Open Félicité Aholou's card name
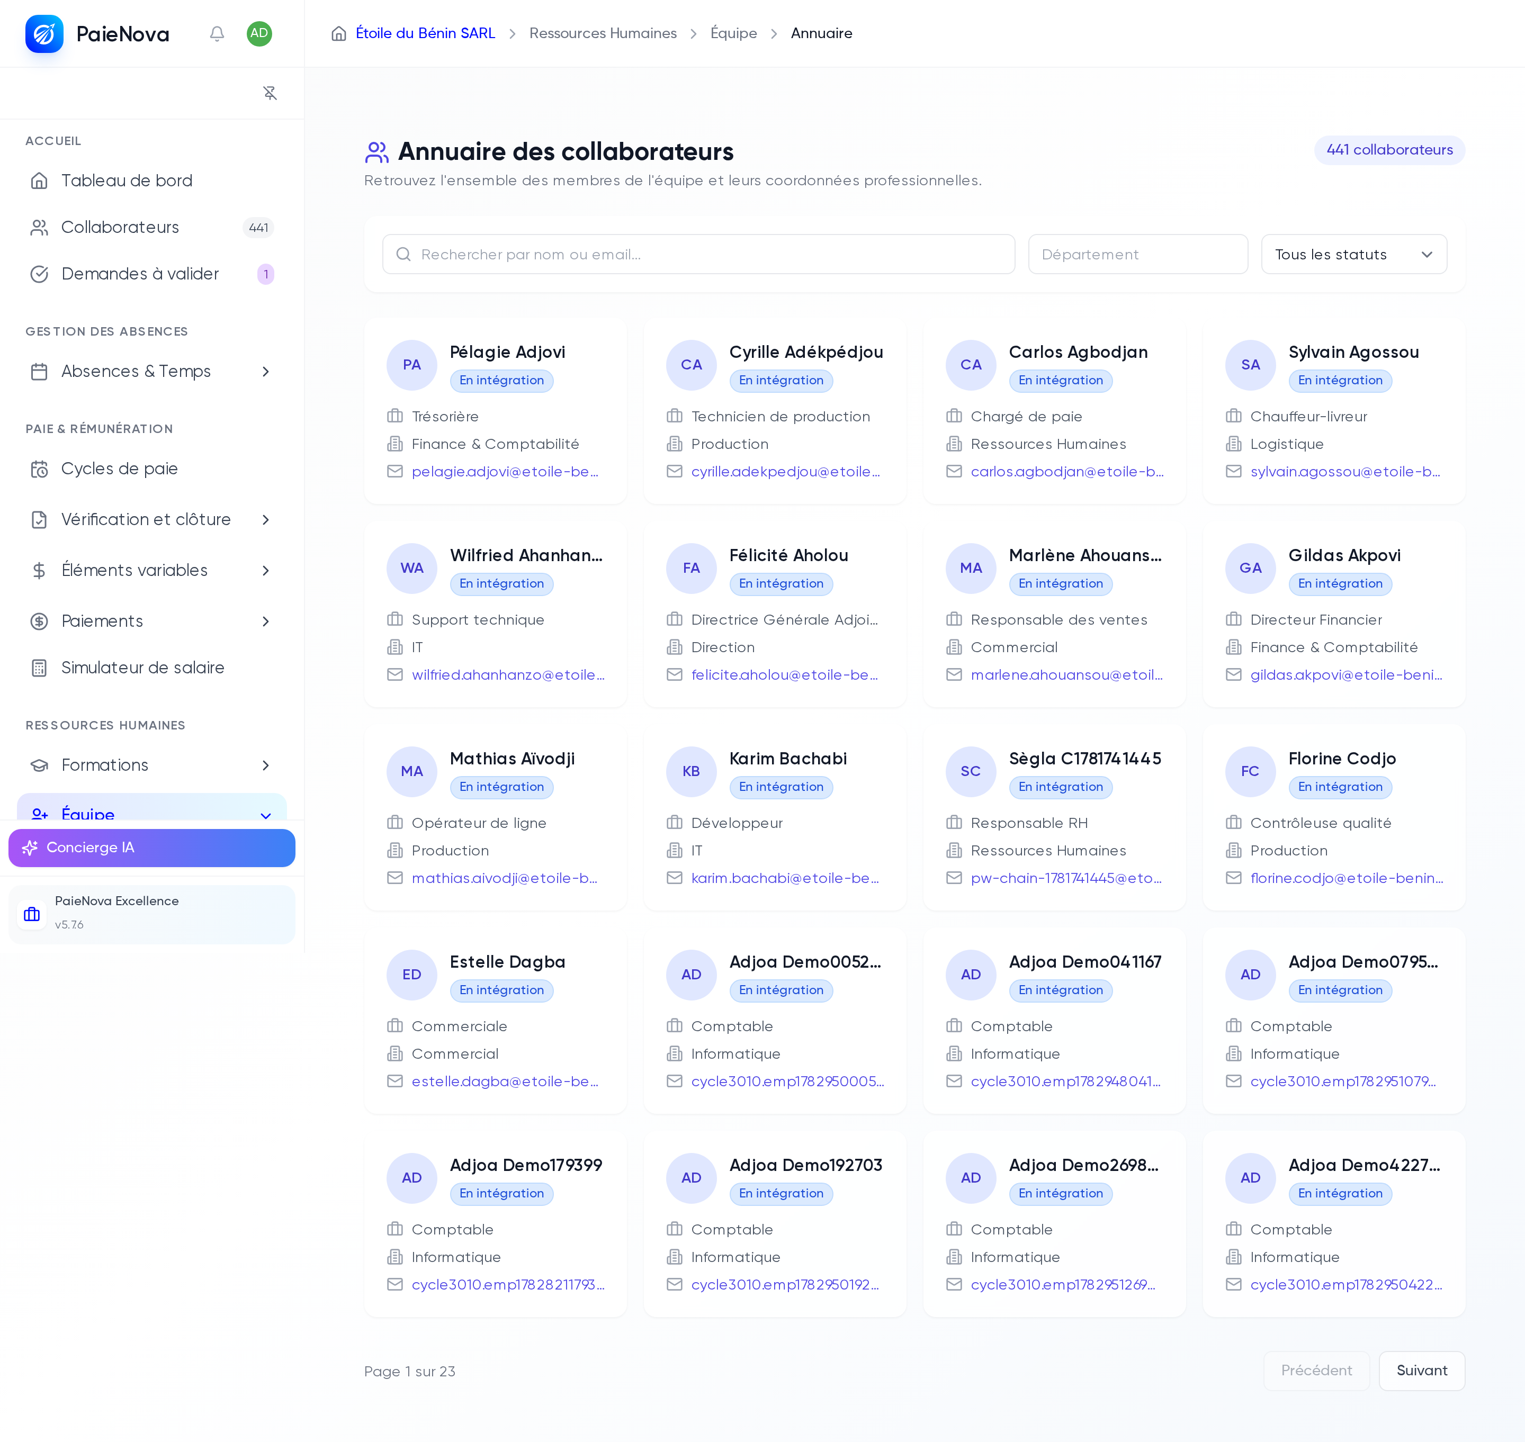Viewport: 1525px width, 1442px height. tap(788, 556)
